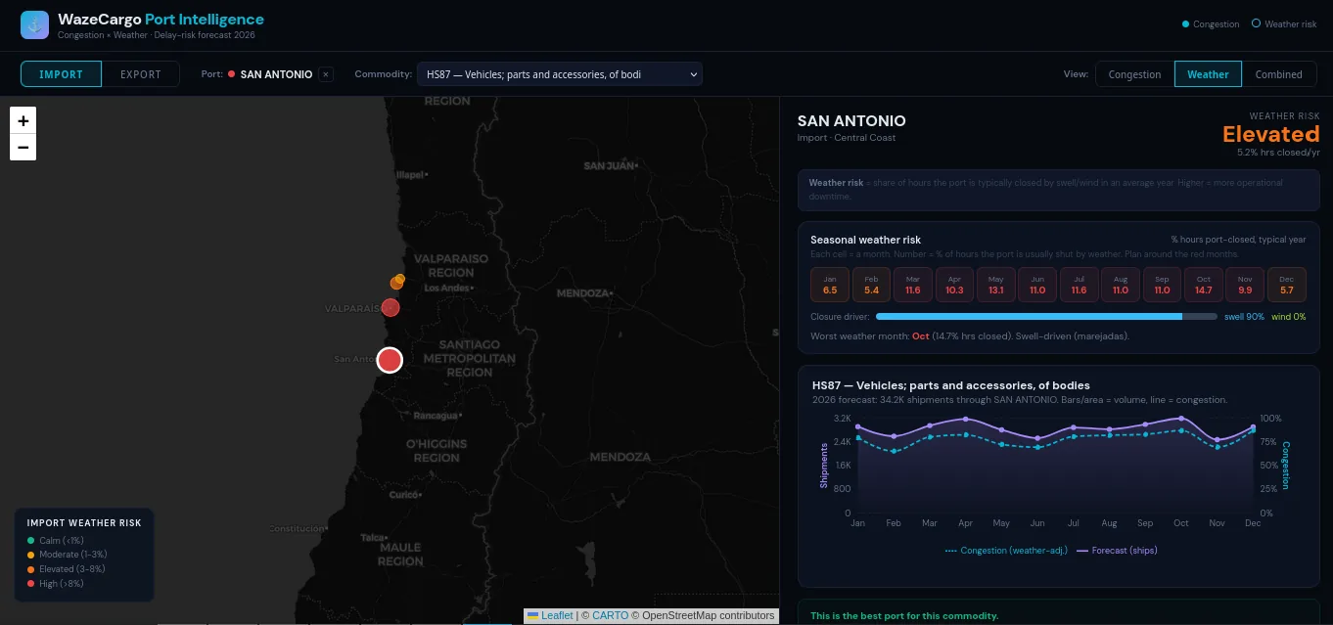Click the Sep 11.0 month cell
Viewport: 1333px width, 625px height.
coord(1162,285)
